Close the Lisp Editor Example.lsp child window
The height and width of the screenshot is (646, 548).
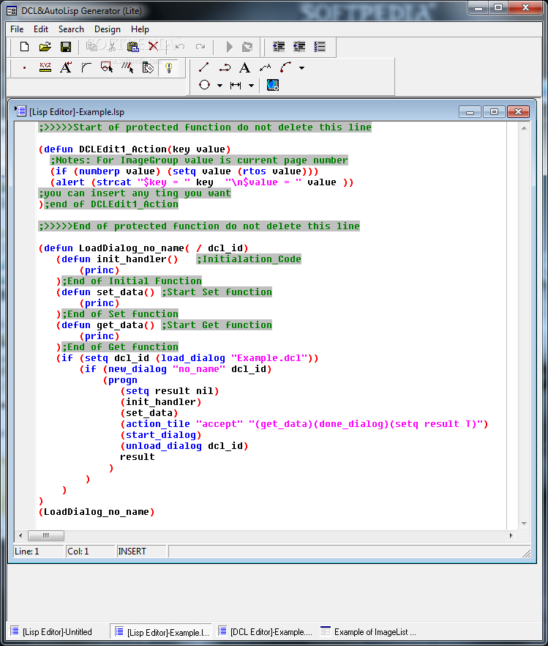[x=519, y=111]
